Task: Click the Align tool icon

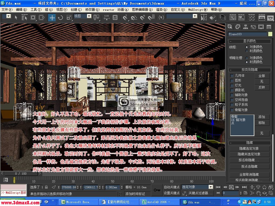Action: click(212, 17)
